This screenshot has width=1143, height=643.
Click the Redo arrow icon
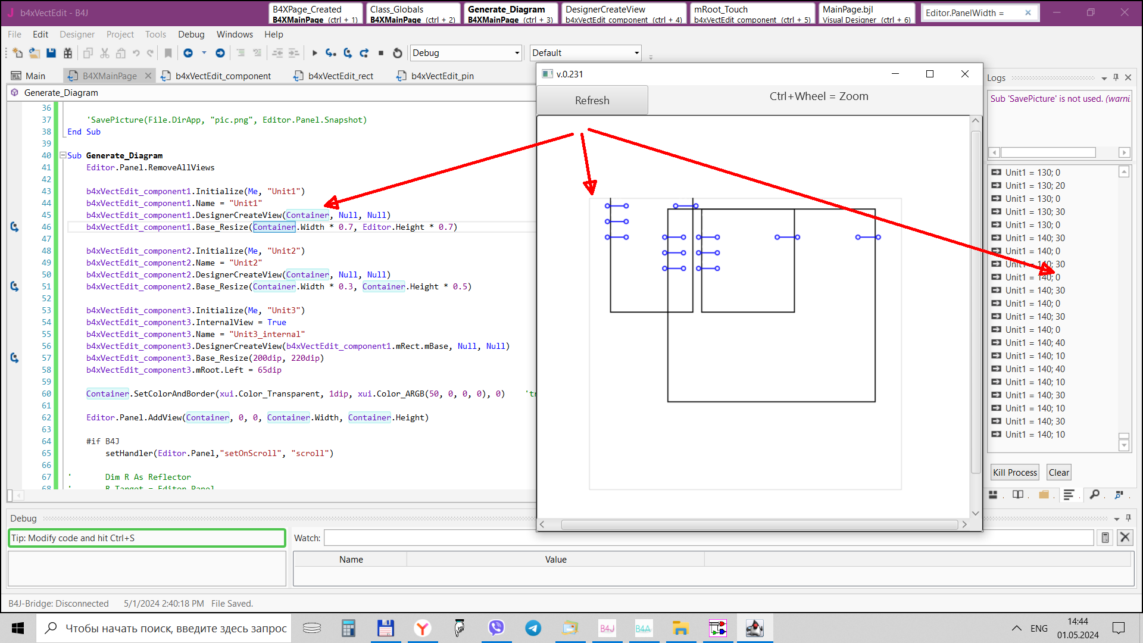click(151, 53)
